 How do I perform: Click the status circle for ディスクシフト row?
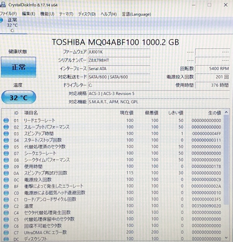pyautogui.click(x=6, y=239)
